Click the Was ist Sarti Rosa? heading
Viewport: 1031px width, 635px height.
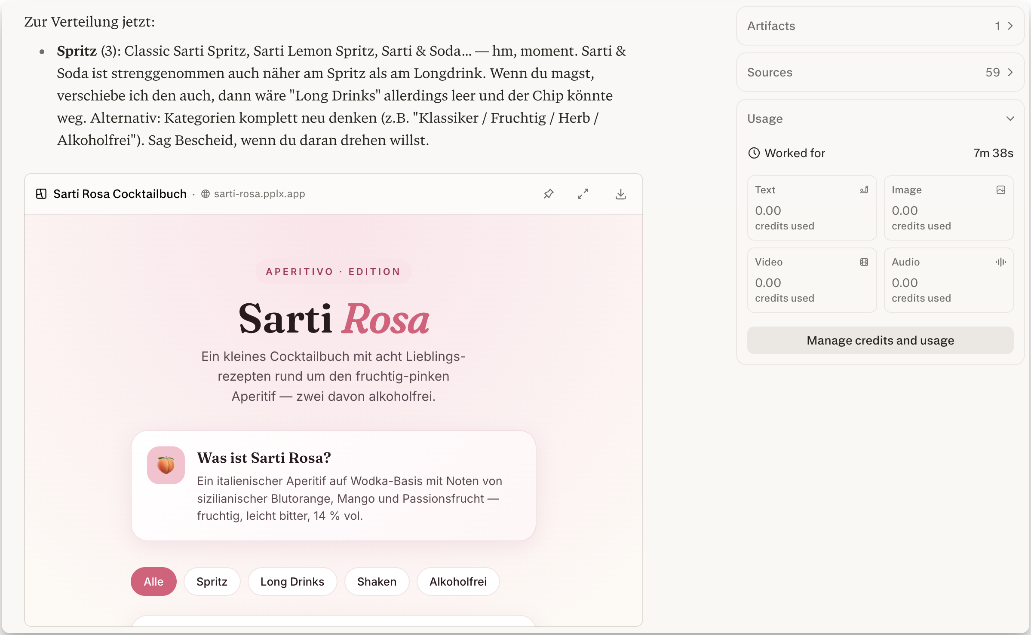click(x=264, y=458)
